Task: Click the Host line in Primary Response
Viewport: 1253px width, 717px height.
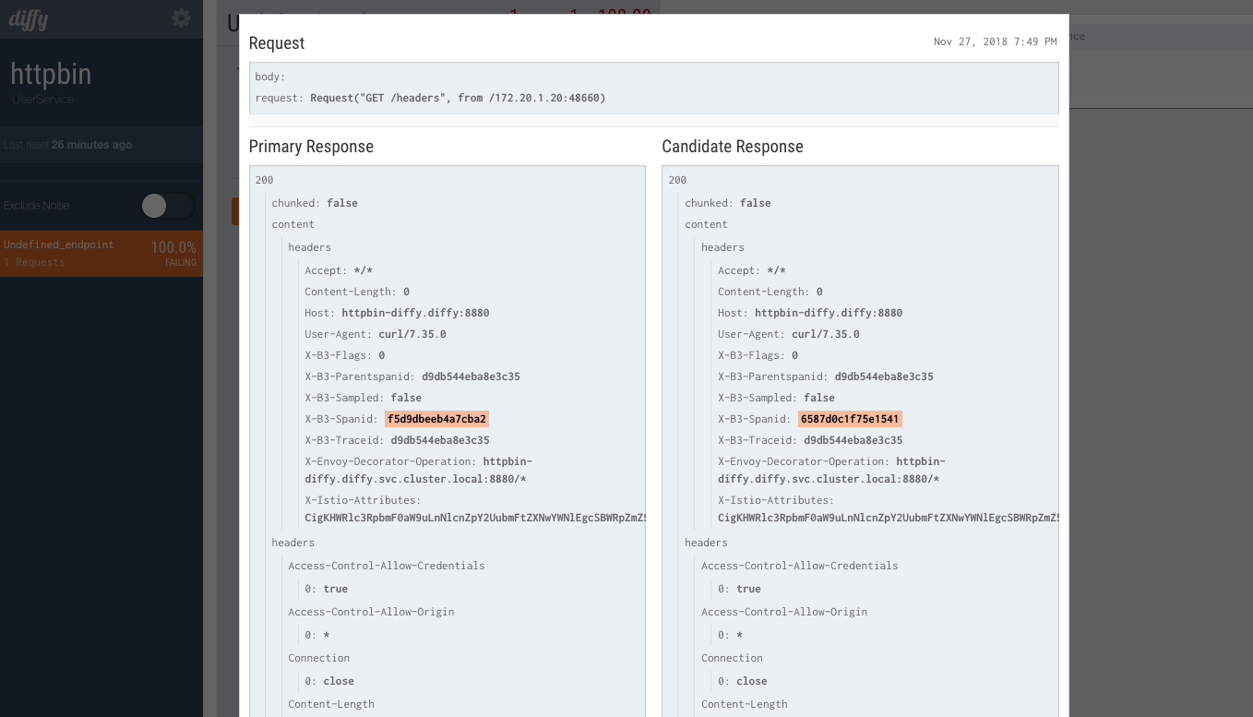Action: (397, 313)
